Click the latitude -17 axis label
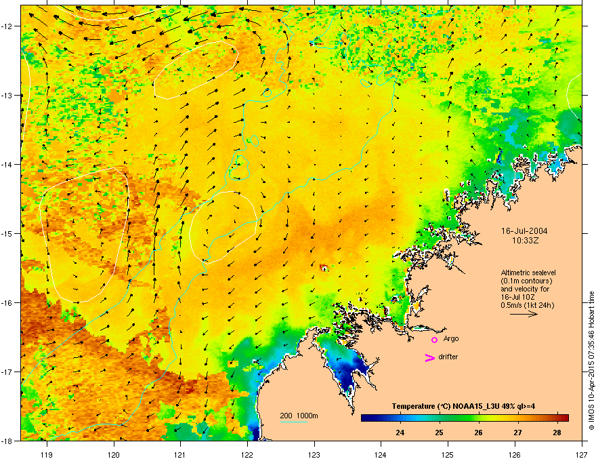The width and height of the screenshot is (596, 461). coord(7,372)
